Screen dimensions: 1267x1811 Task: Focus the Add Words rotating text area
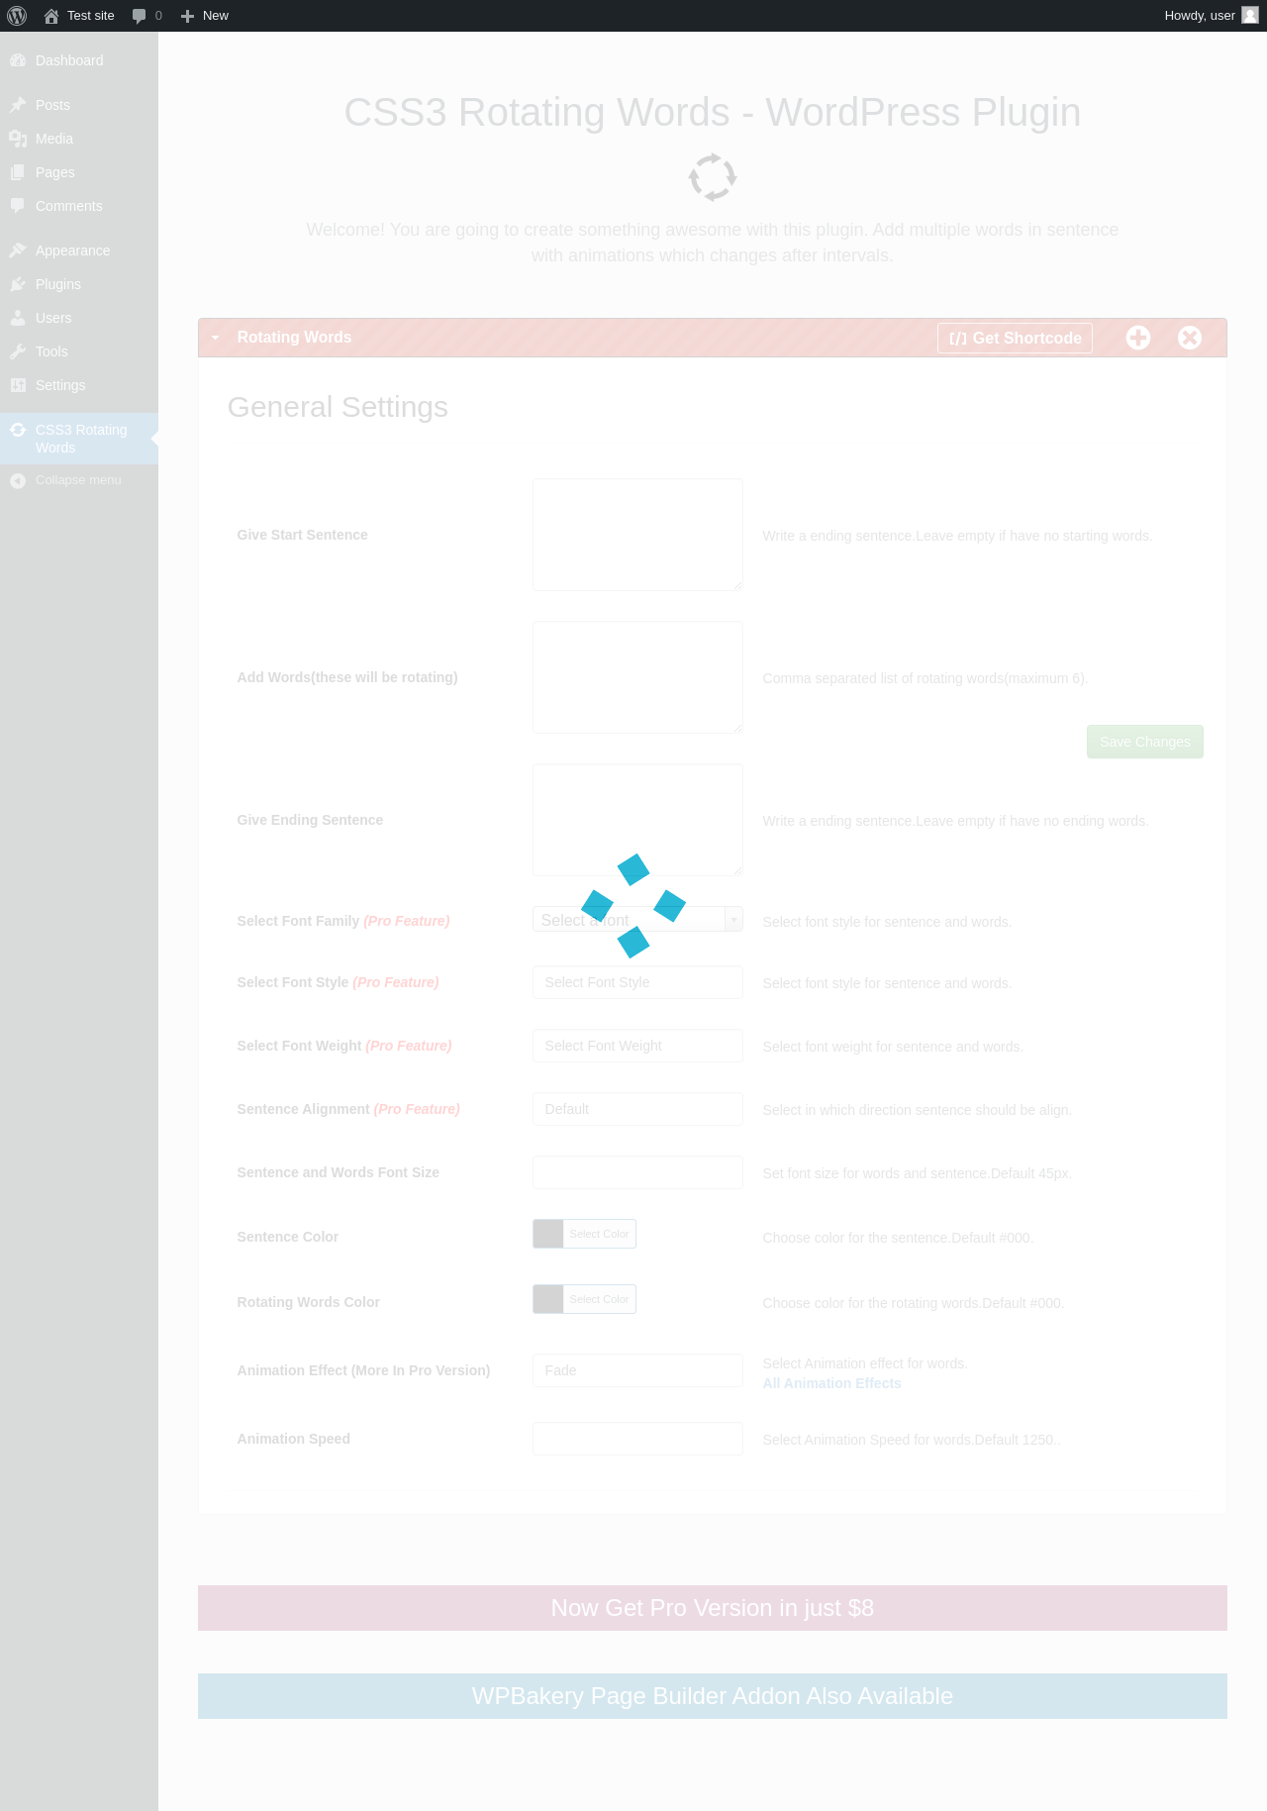click(637, 677)
